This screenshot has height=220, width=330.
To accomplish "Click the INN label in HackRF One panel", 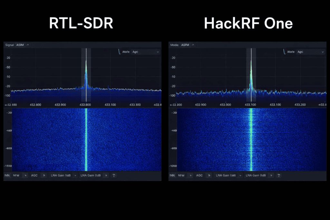I will (172, 175).
